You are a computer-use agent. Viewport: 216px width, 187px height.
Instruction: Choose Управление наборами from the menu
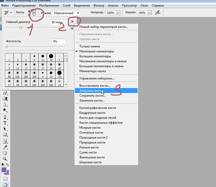[x=106, y=78]
